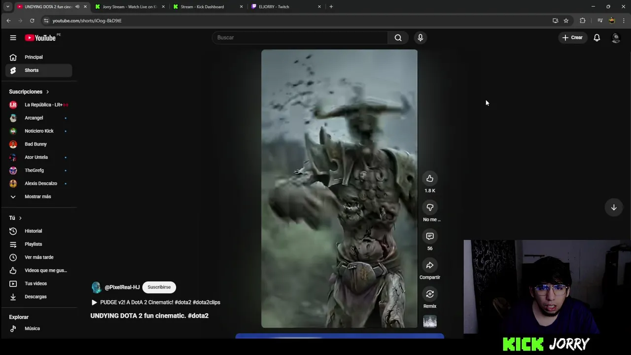Click the PixelReal-HJ channel avatar
Image resolution: width=631 pixels, height=355 pixels.
click(x=97, y=287)
